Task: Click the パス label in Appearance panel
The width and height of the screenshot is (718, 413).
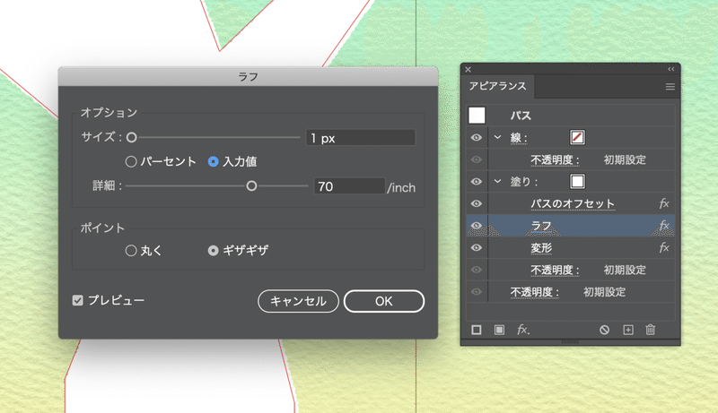Action: coord(521,116)
